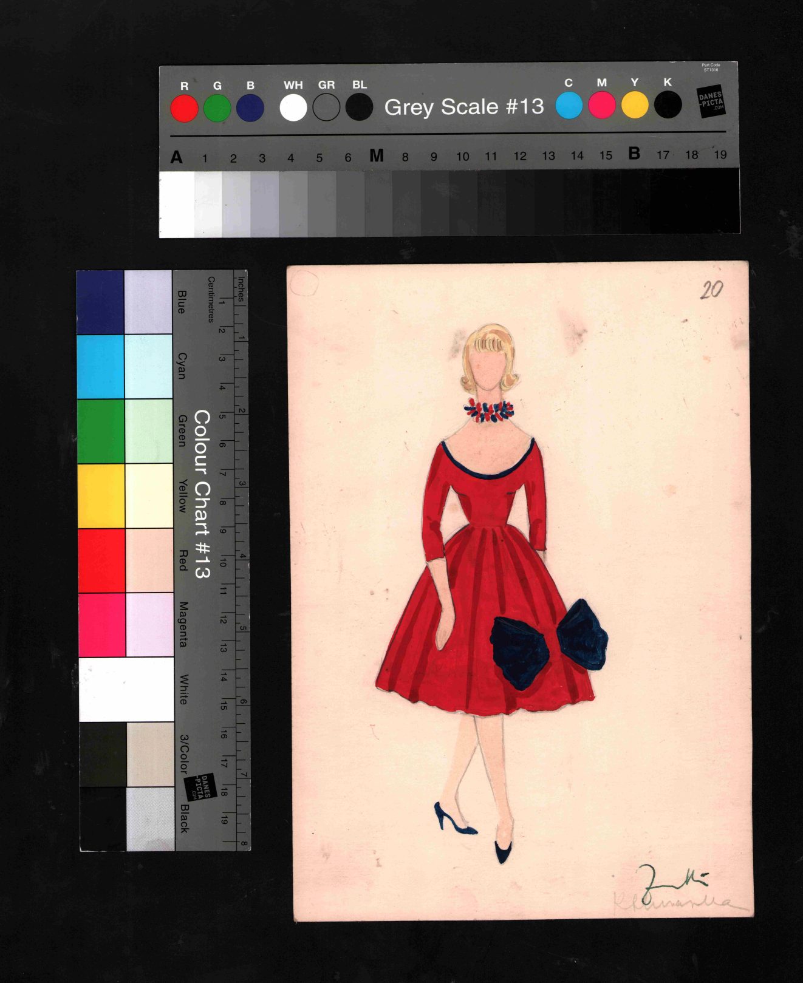
Task: Click the white WH circle
Action: 293,108
